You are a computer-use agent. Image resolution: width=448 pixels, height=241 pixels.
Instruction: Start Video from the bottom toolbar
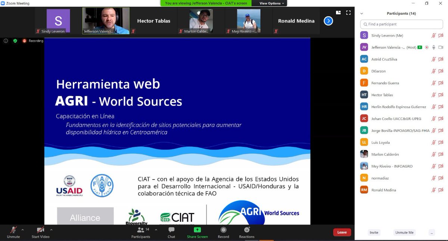pos(40,232)
